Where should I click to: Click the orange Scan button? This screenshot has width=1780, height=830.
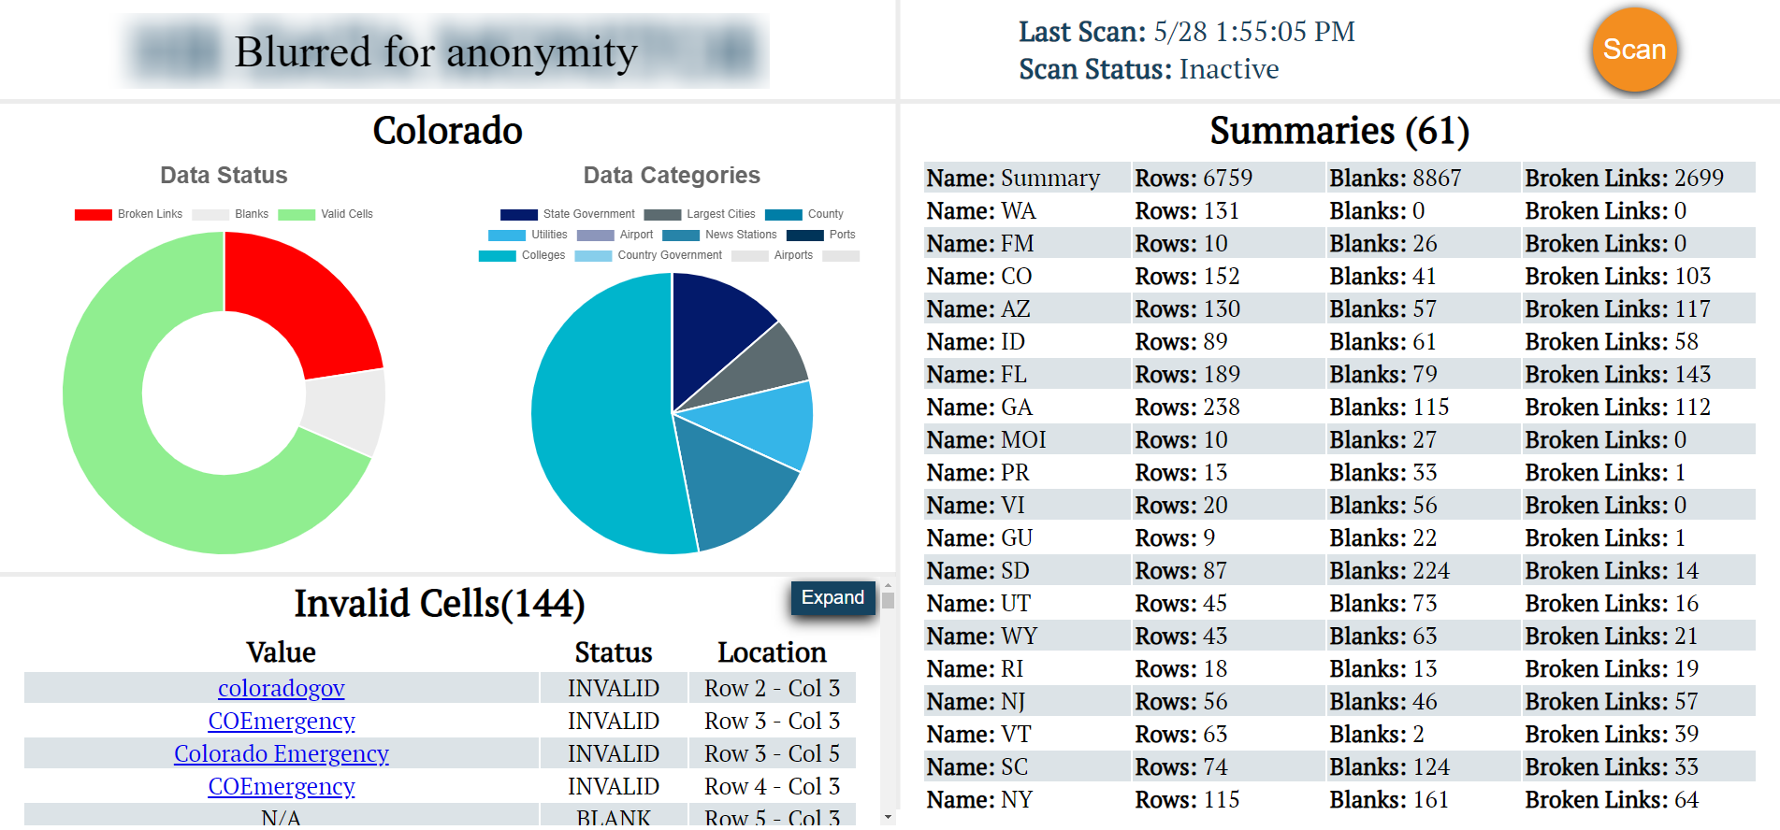pos(1634,50)
